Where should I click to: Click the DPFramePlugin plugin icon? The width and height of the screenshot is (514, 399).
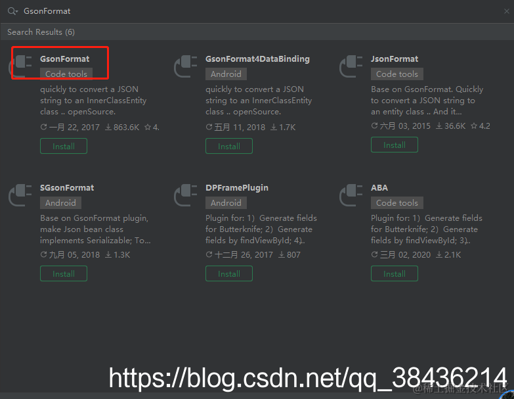(x=186, y=195)
